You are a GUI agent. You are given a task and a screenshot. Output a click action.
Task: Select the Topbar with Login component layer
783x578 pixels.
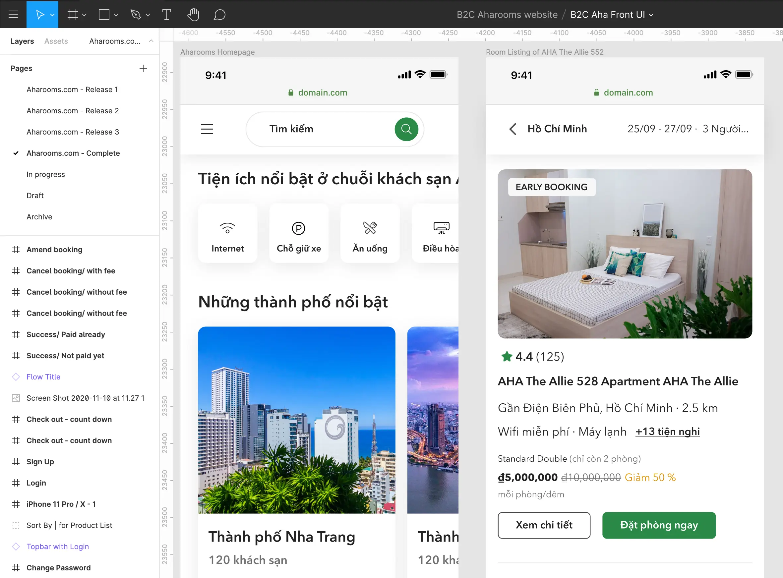tap(58, 547)
